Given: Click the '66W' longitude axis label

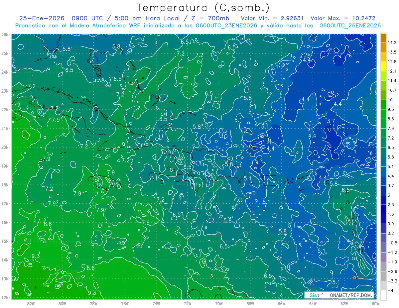Looking at the screenshot, I should [282, 303].
